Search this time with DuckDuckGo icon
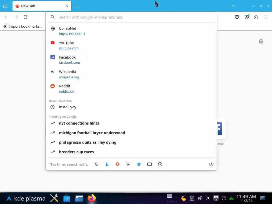The image size is (272, 204). click(x=118, y=164)
